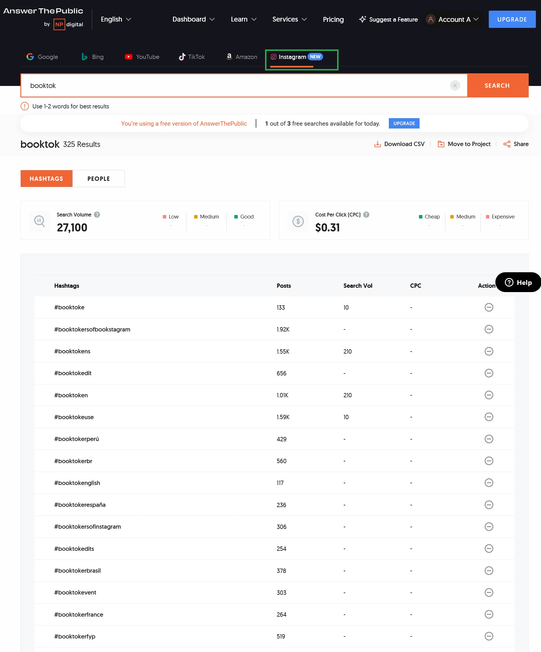Remove the #booktokenglish hashtag row
This screenshot has height=652, width=541.
pyautogui.click(x=488, y=482)
